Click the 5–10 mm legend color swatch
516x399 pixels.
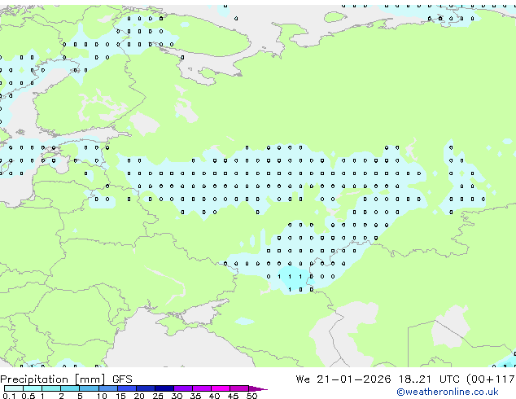coord(89,388)
